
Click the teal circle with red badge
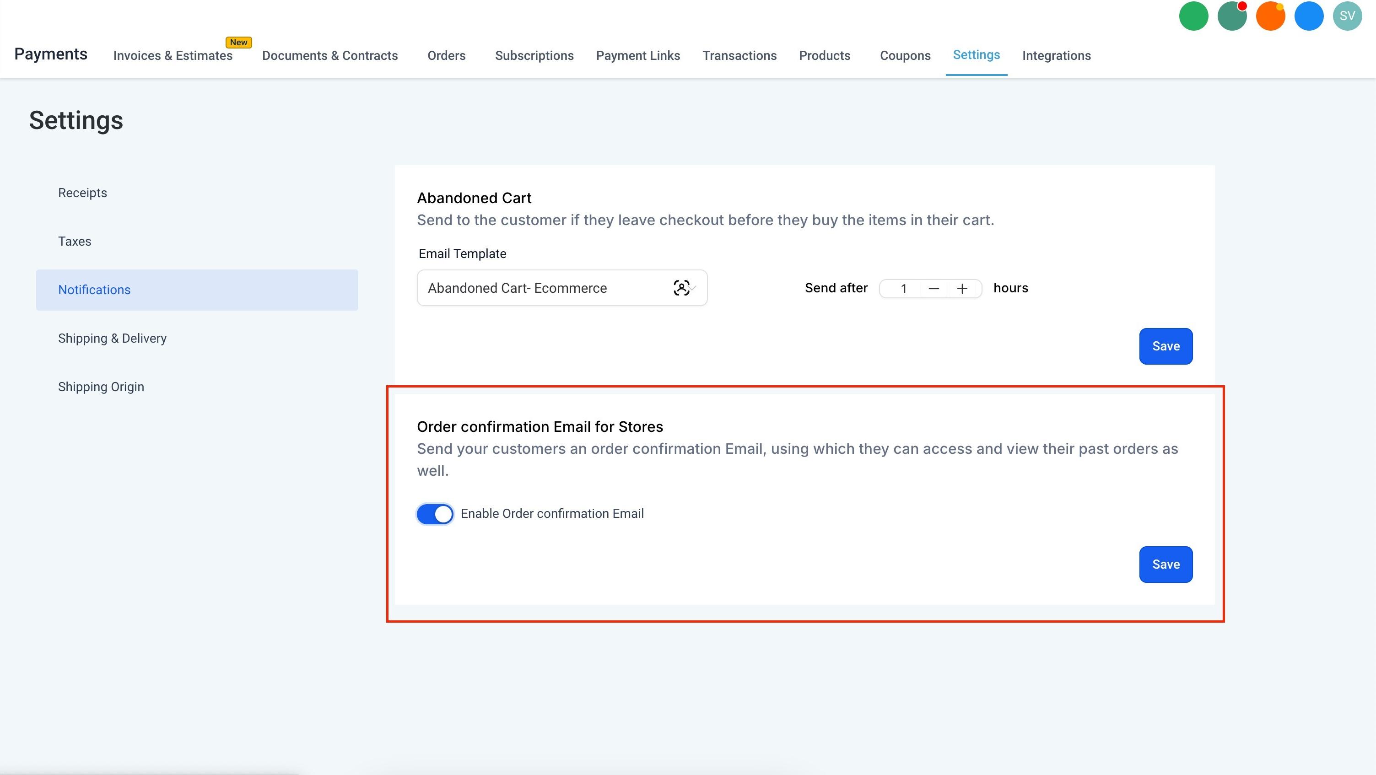pos(1232,16)
